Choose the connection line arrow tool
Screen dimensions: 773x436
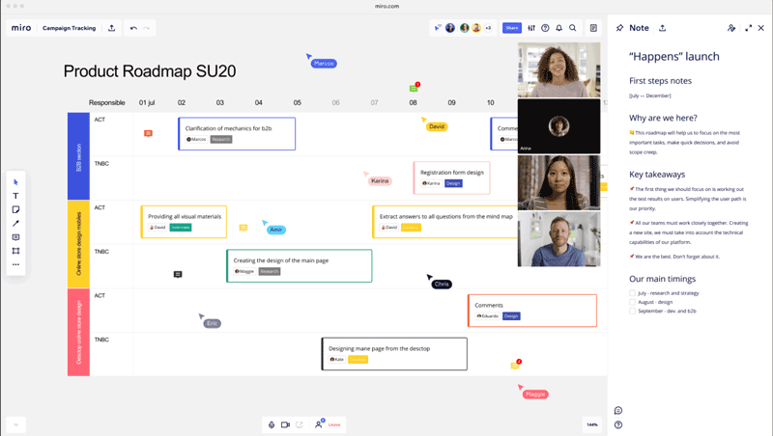(15, 224)
